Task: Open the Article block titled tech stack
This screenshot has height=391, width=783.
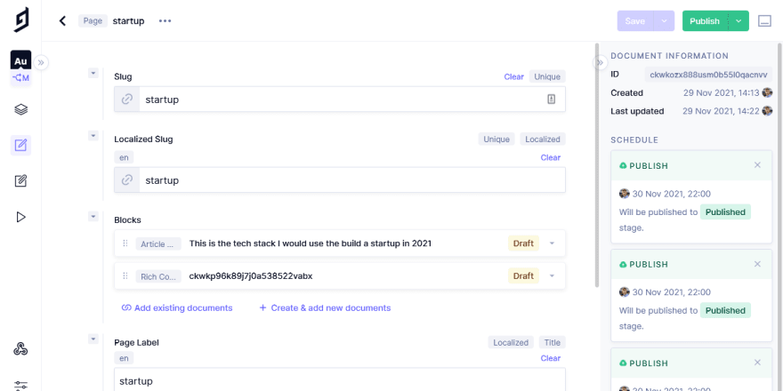Action: (x=311, y=243)
